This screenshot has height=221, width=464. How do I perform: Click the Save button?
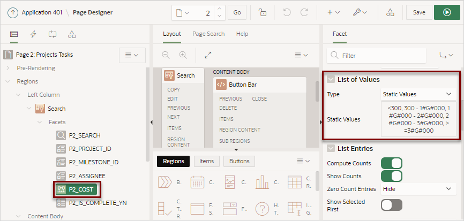coord(419,12)
